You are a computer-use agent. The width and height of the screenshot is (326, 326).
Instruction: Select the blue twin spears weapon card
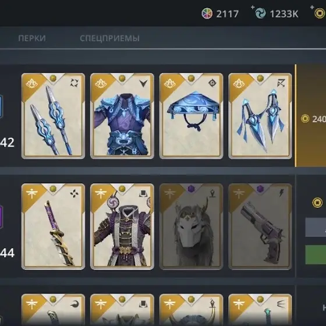53,116
